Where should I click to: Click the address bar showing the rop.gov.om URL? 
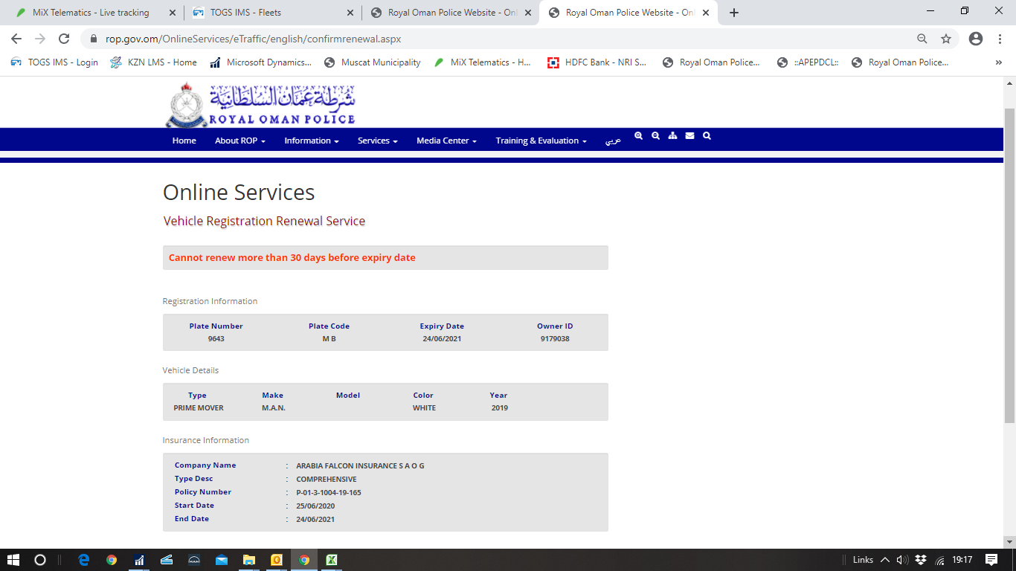click(x=446, y=39)
